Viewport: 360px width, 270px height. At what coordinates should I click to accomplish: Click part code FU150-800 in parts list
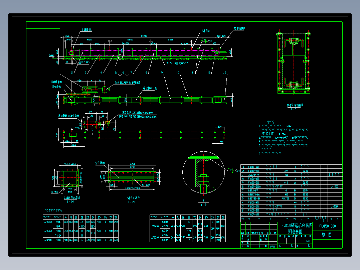click(x=254, y=167)
